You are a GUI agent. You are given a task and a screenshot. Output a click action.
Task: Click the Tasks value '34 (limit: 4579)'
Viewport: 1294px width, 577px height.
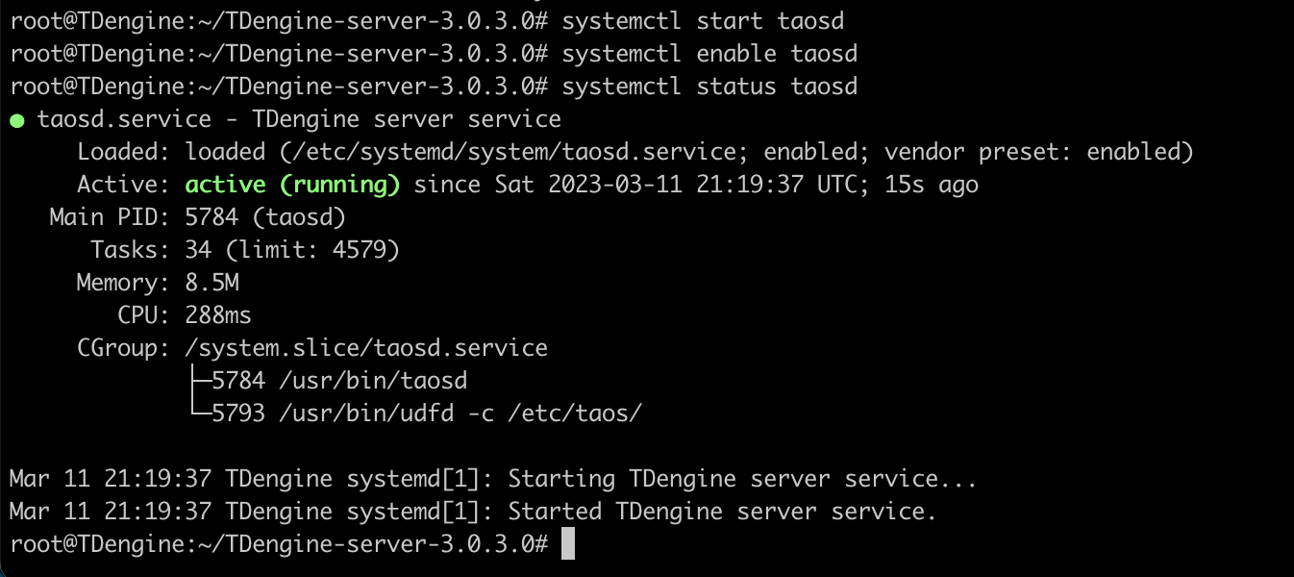(x=292, y=250)
